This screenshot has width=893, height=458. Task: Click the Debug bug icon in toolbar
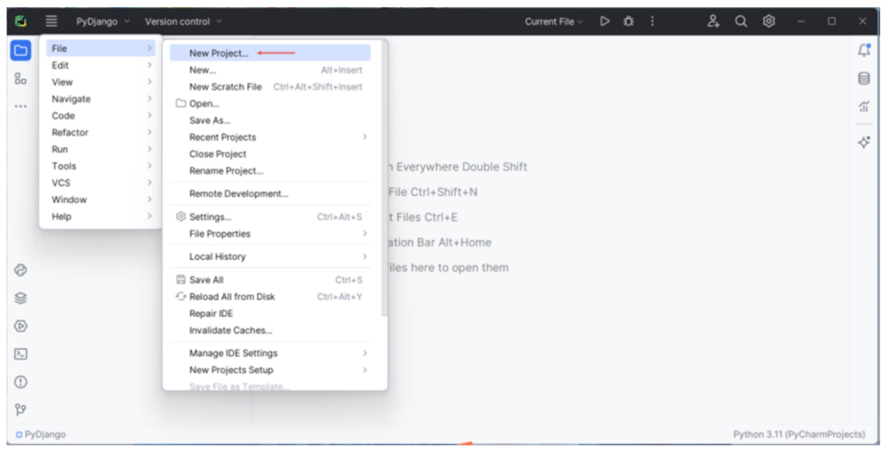point(628,22)
